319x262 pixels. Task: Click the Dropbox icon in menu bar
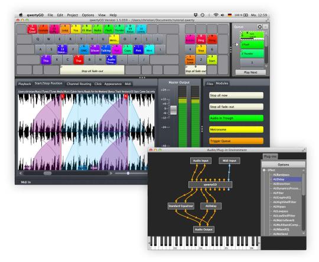[x=196, y=15]
